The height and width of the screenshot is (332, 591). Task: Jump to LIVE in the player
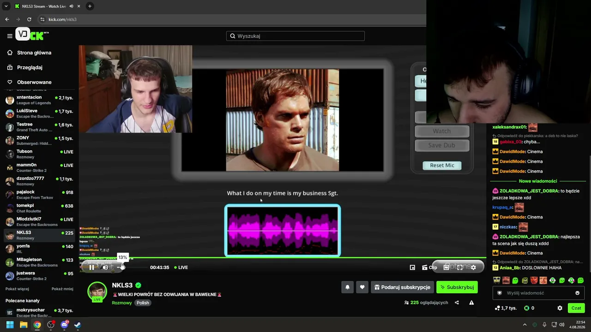point(181,267)
